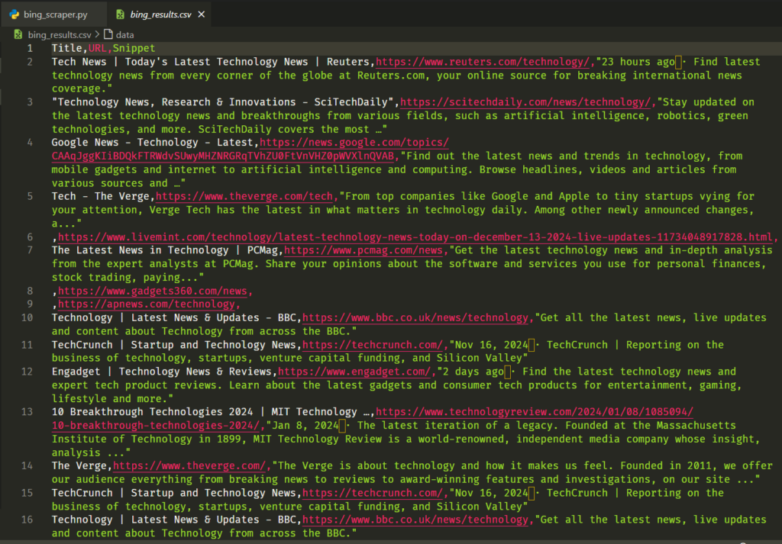Click the CSV file icon on the bing_results.csv tab
This screenshot has width=782, height=544.
120,14
